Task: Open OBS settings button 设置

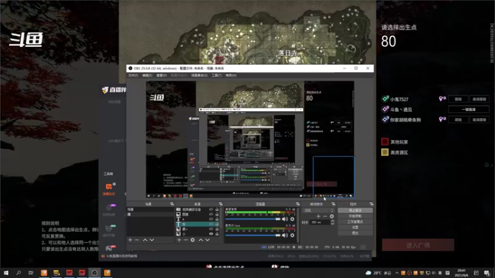Action: click(x=355, y=227)
